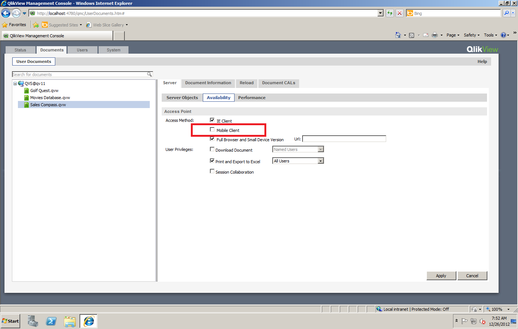Click Suggested Sites favorites link
This screenshot has width=518, height=329.
[62, 25]
